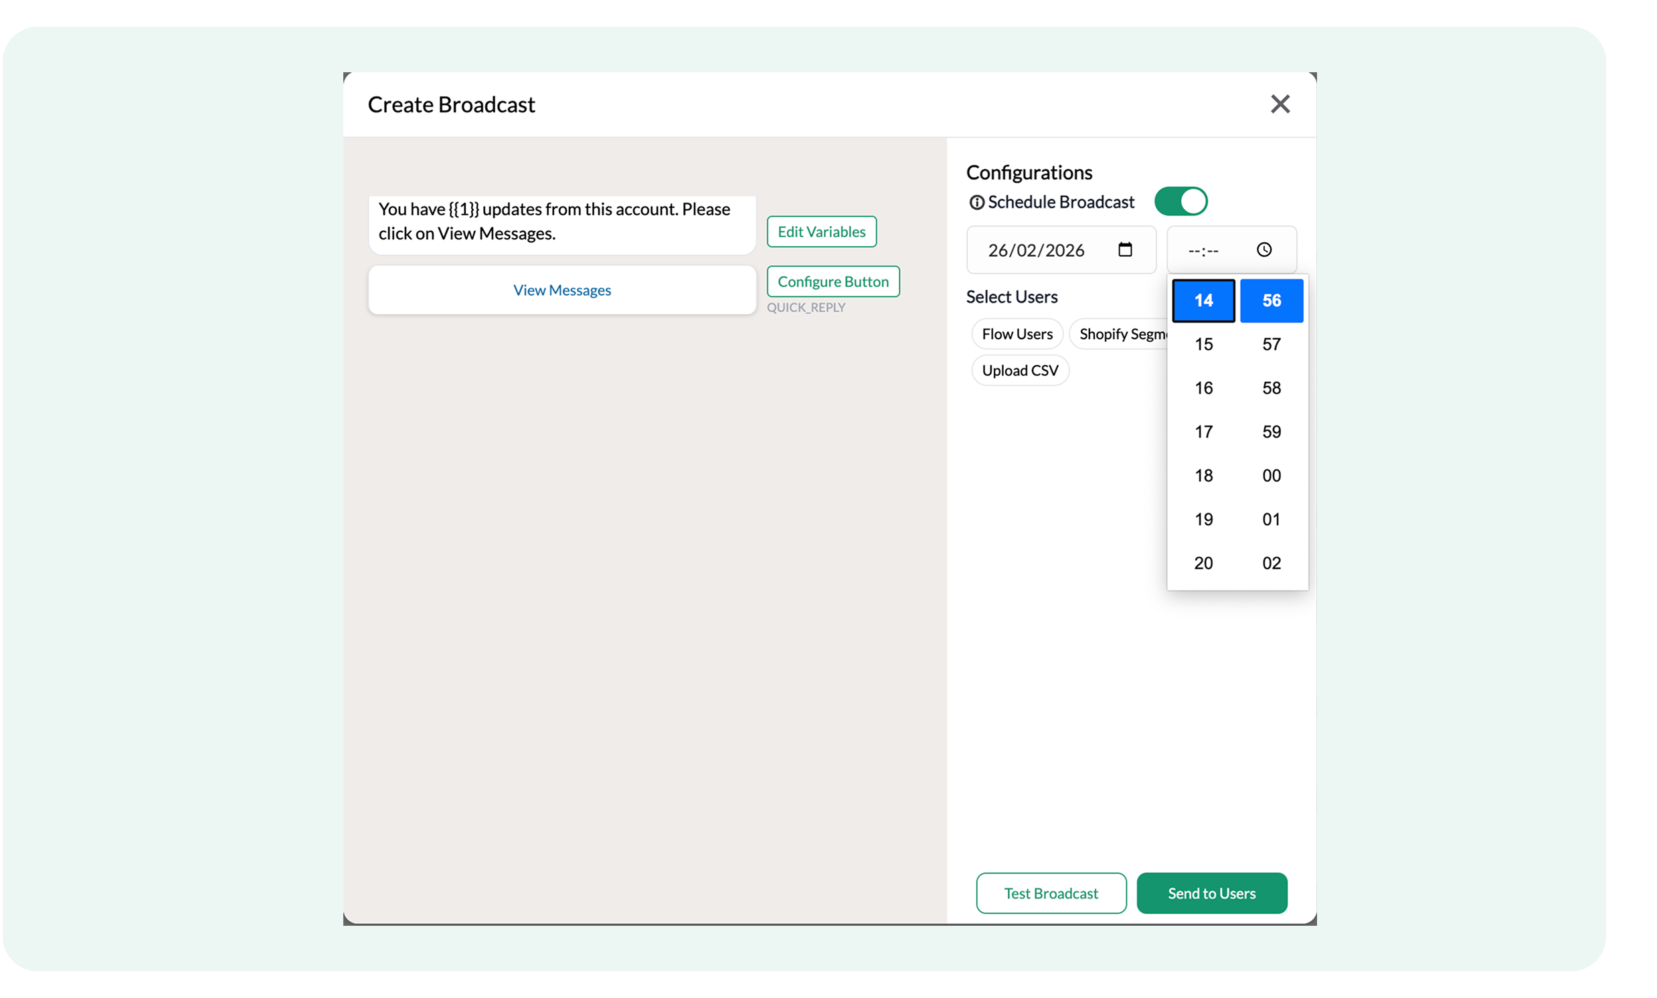
Task: Click the Test Broadcast button
Action: [x=1051, y=893]
